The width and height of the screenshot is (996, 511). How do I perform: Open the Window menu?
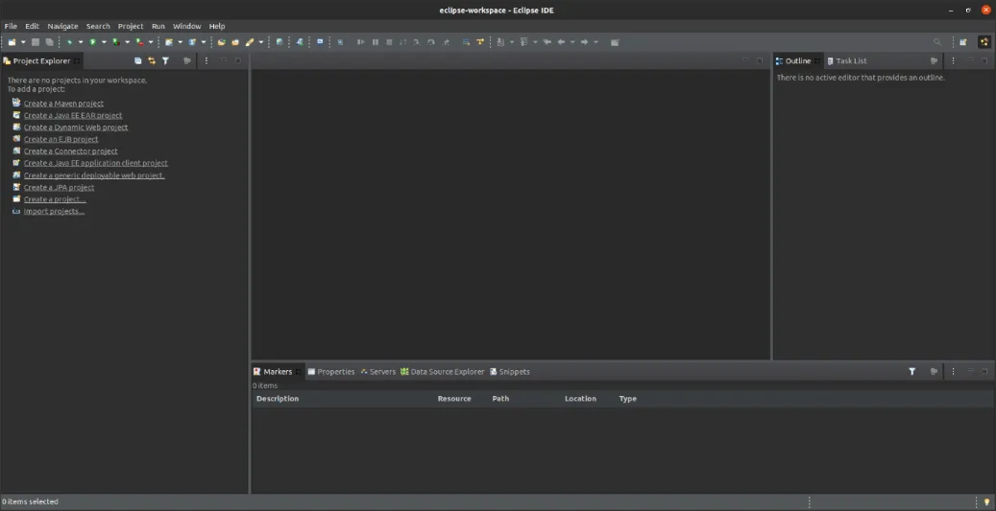(x=186, y=26)
